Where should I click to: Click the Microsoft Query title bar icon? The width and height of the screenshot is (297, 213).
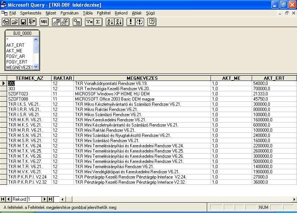point(4,4)
